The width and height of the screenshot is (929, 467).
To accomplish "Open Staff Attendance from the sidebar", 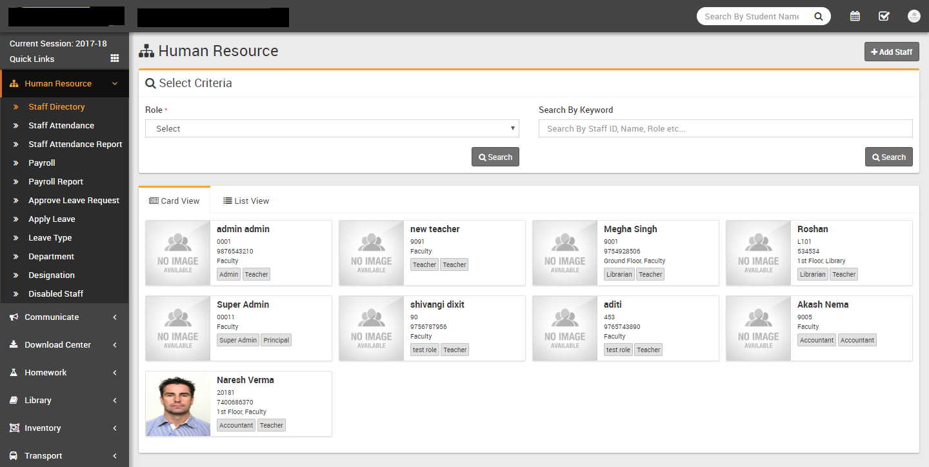I will 61,125.
